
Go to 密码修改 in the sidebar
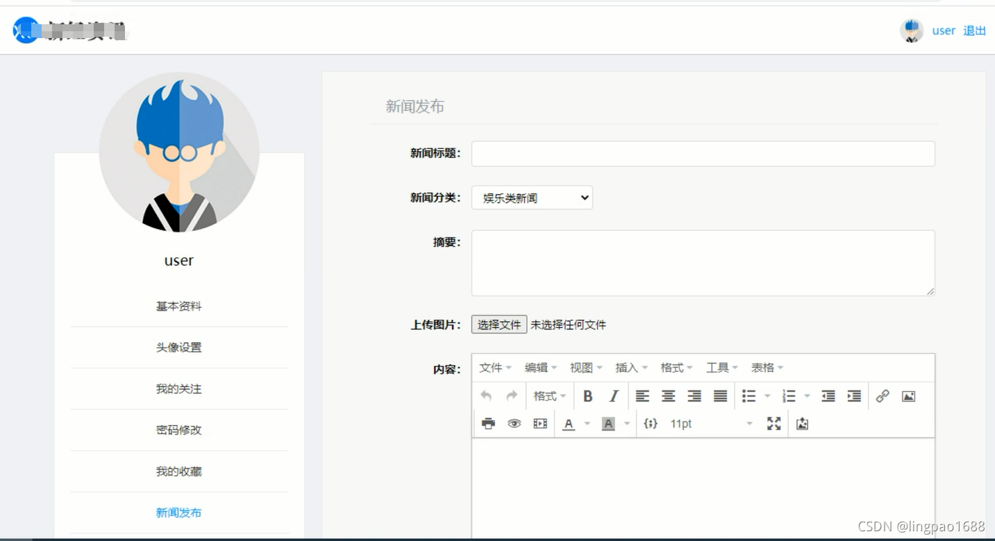(x=179, y=430)
